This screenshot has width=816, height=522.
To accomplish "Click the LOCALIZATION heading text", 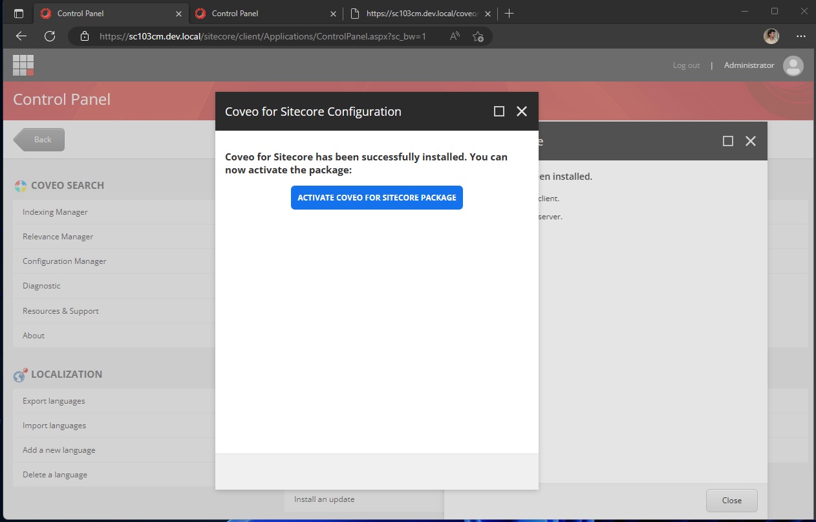I will [67, 375].
